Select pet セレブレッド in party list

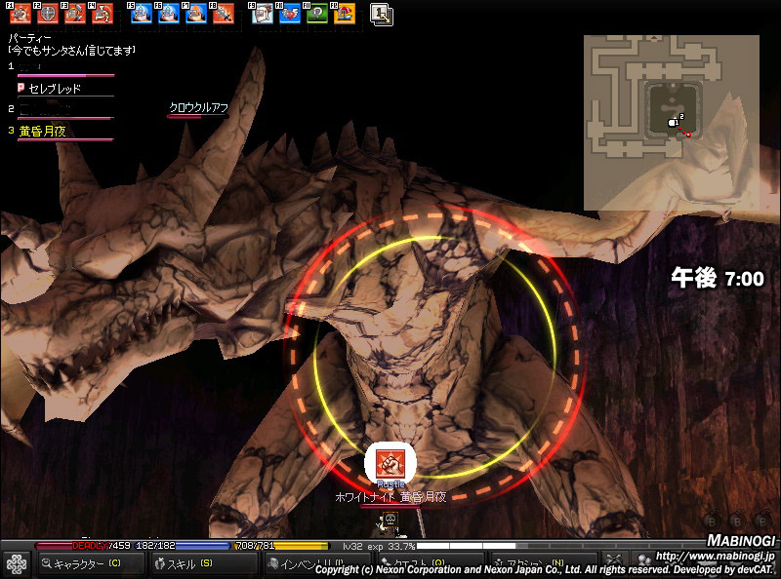tap(64, 90)
